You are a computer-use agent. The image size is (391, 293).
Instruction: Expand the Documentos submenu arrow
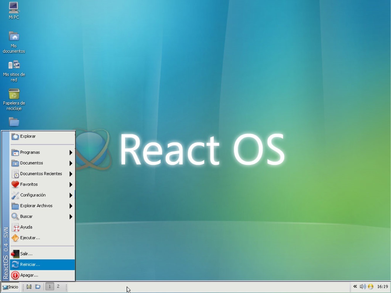(x=71, y=163)
